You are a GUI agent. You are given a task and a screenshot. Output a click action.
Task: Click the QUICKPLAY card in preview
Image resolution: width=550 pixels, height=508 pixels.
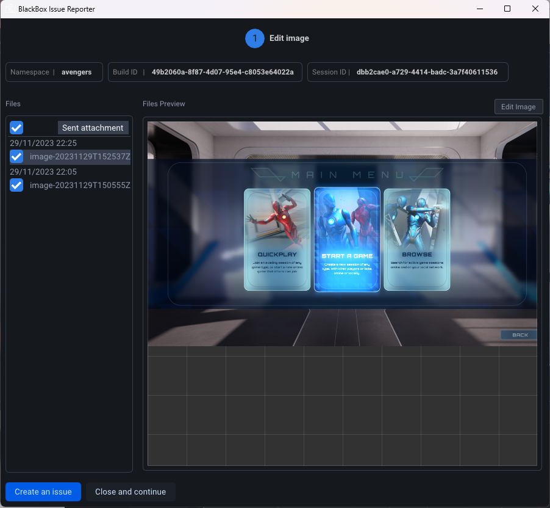277,239
